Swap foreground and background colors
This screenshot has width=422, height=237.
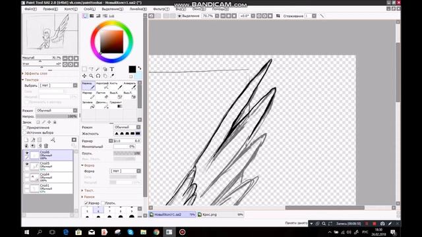(x=139, y=68)
